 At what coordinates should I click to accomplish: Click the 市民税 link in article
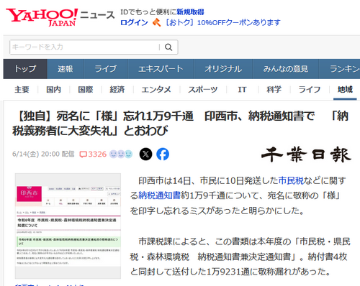click(x=291, y=180)
